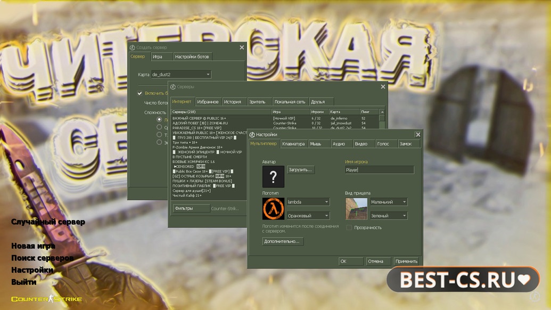Click the orange lambda logo preview

click(273, 209)
